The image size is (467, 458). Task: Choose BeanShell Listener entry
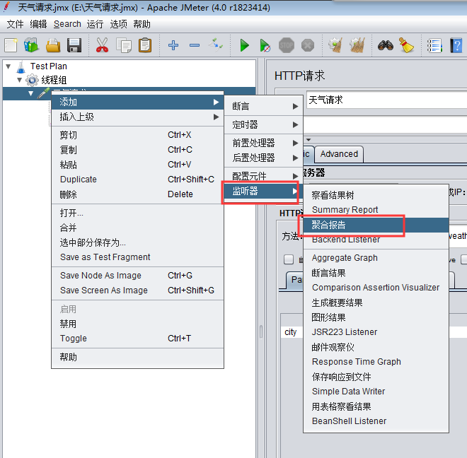(x=376, y=421)
